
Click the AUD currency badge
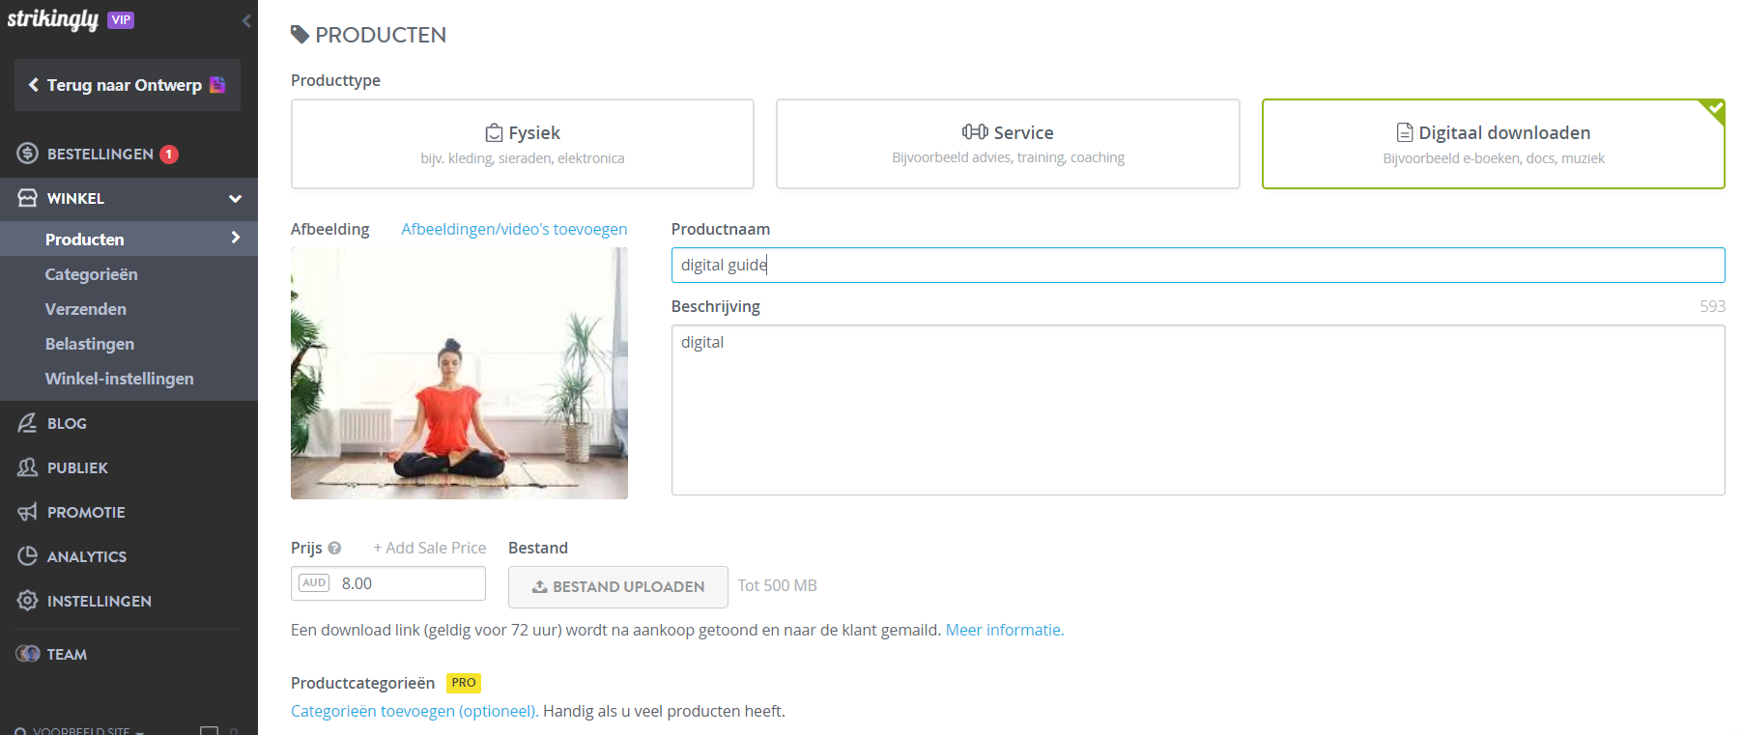[314, 583]
